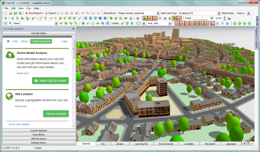Click the Send CityCAD model button
The width and height of the screenshot is (260, 152).
coord(50,81)
